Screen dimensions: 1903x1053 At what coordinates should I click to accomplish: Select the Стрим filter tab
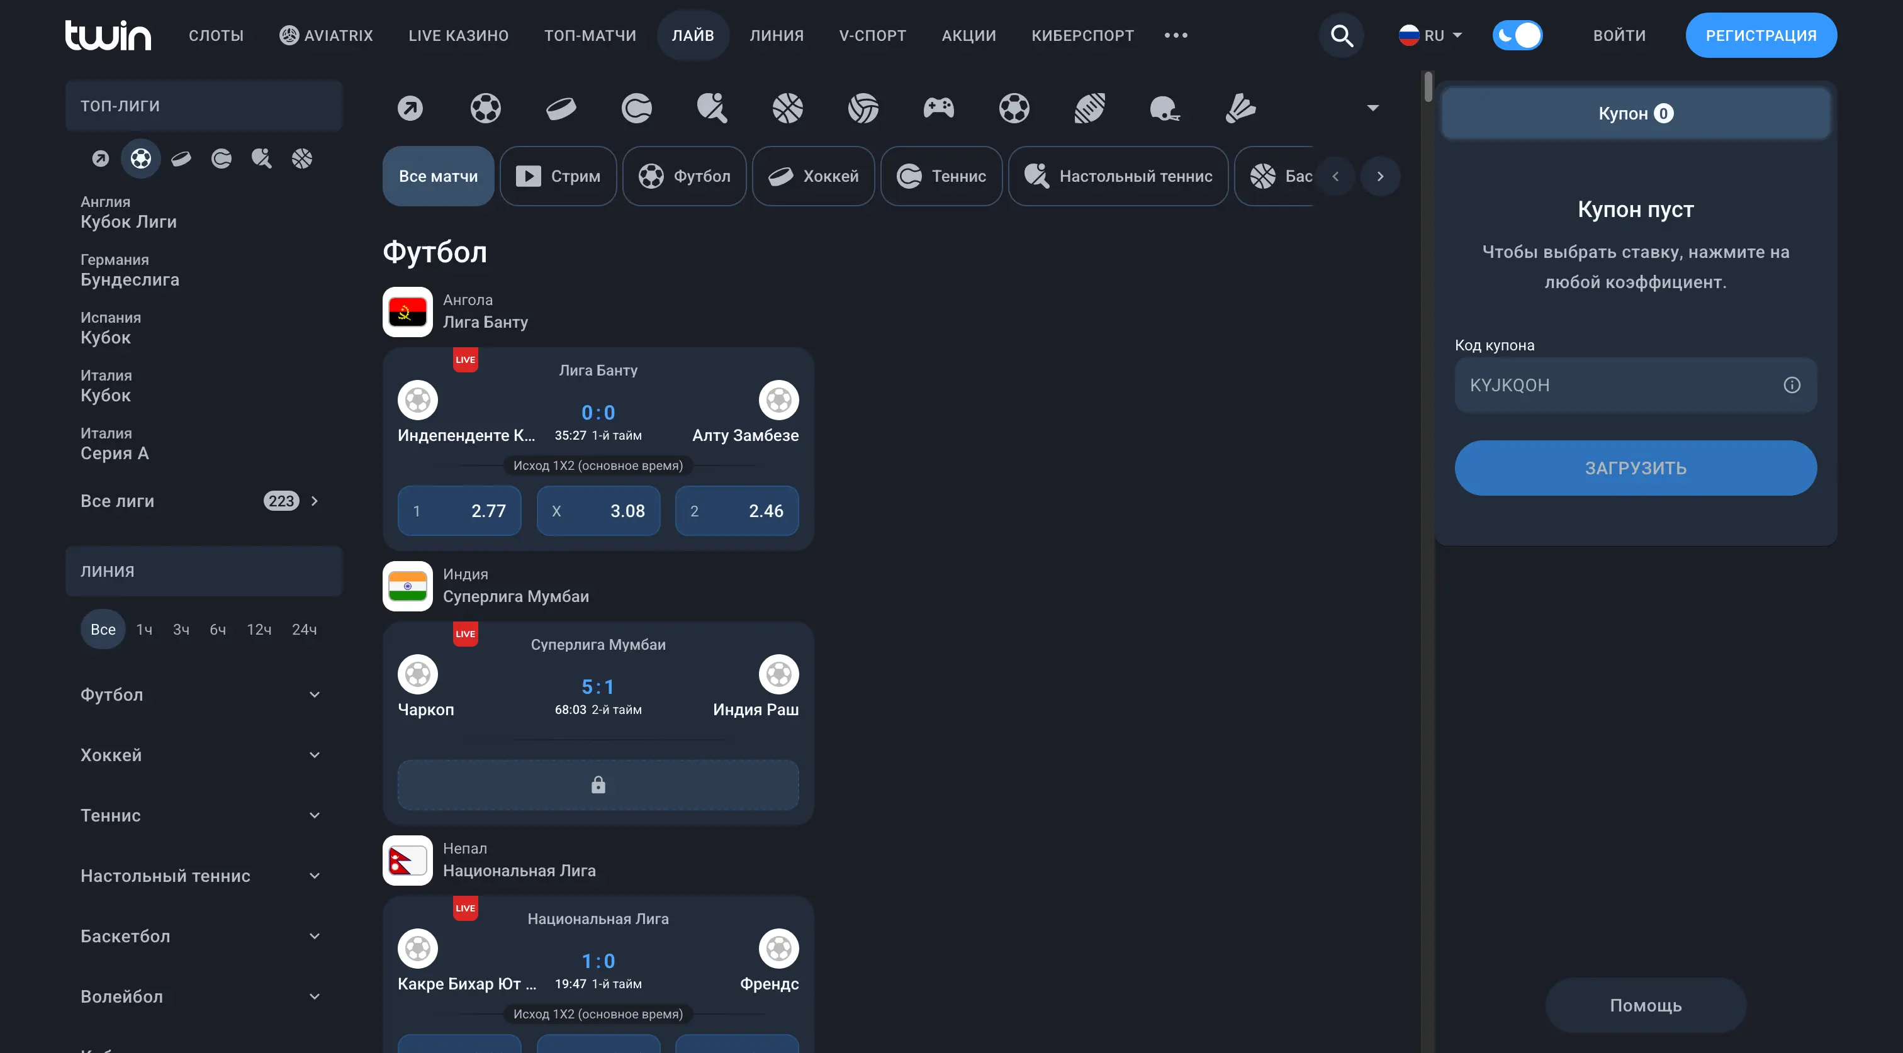click(558, 175)
